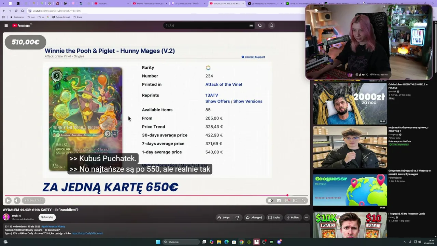The width and height of the screenshot is (437, 246).
Task: Open the $10K PSA cards thumbnail
Action: (350, 225)
